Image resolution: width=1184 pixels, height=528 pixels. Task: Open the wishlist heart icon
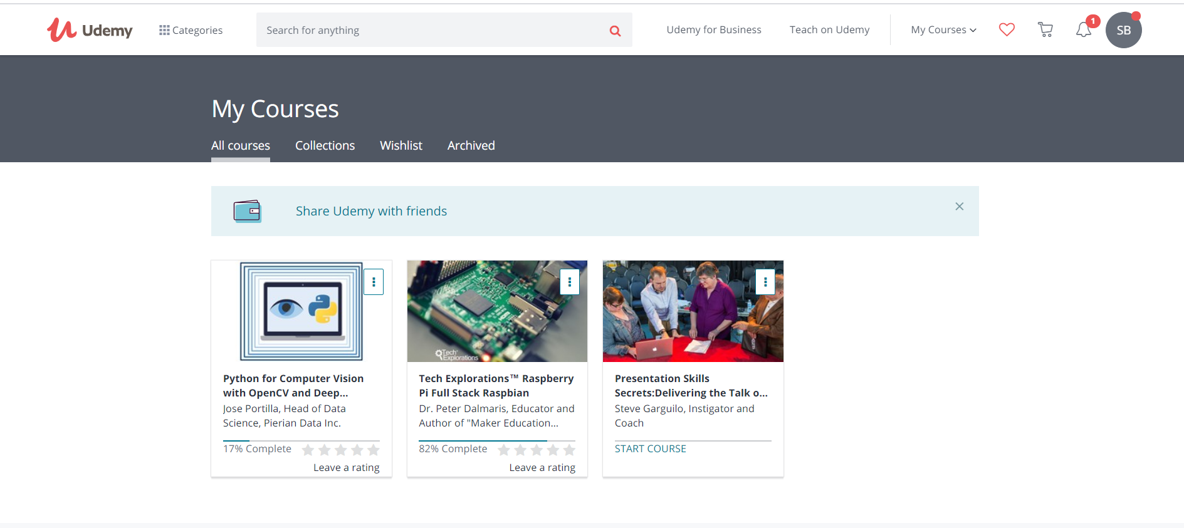[x=1007, y=29]
